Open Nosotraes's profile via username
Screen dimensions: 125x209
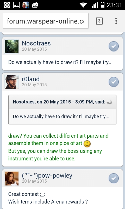pyautogui.click(x=36, y=43)
